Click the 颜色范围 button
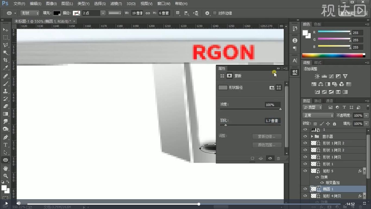Image resolution: width=371 pixels, height=209 pixels. click(x=267, y=145)
